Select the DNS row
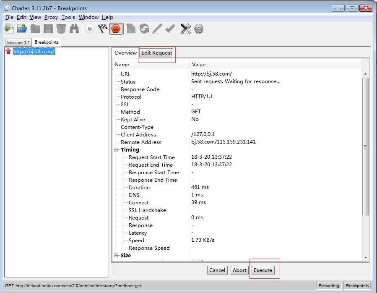 tap(237, 195)
